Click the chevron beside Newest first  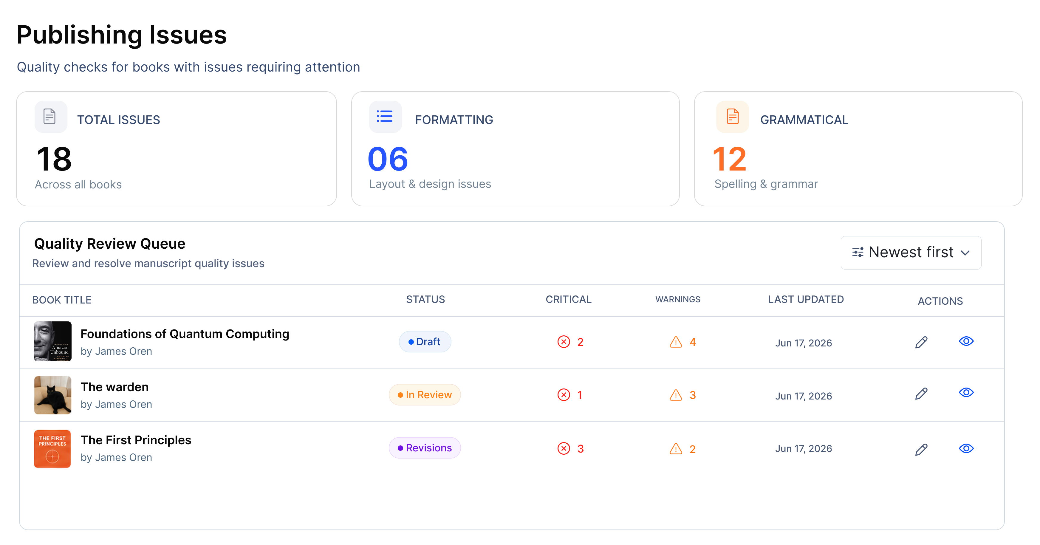click(x=965, y=253)
